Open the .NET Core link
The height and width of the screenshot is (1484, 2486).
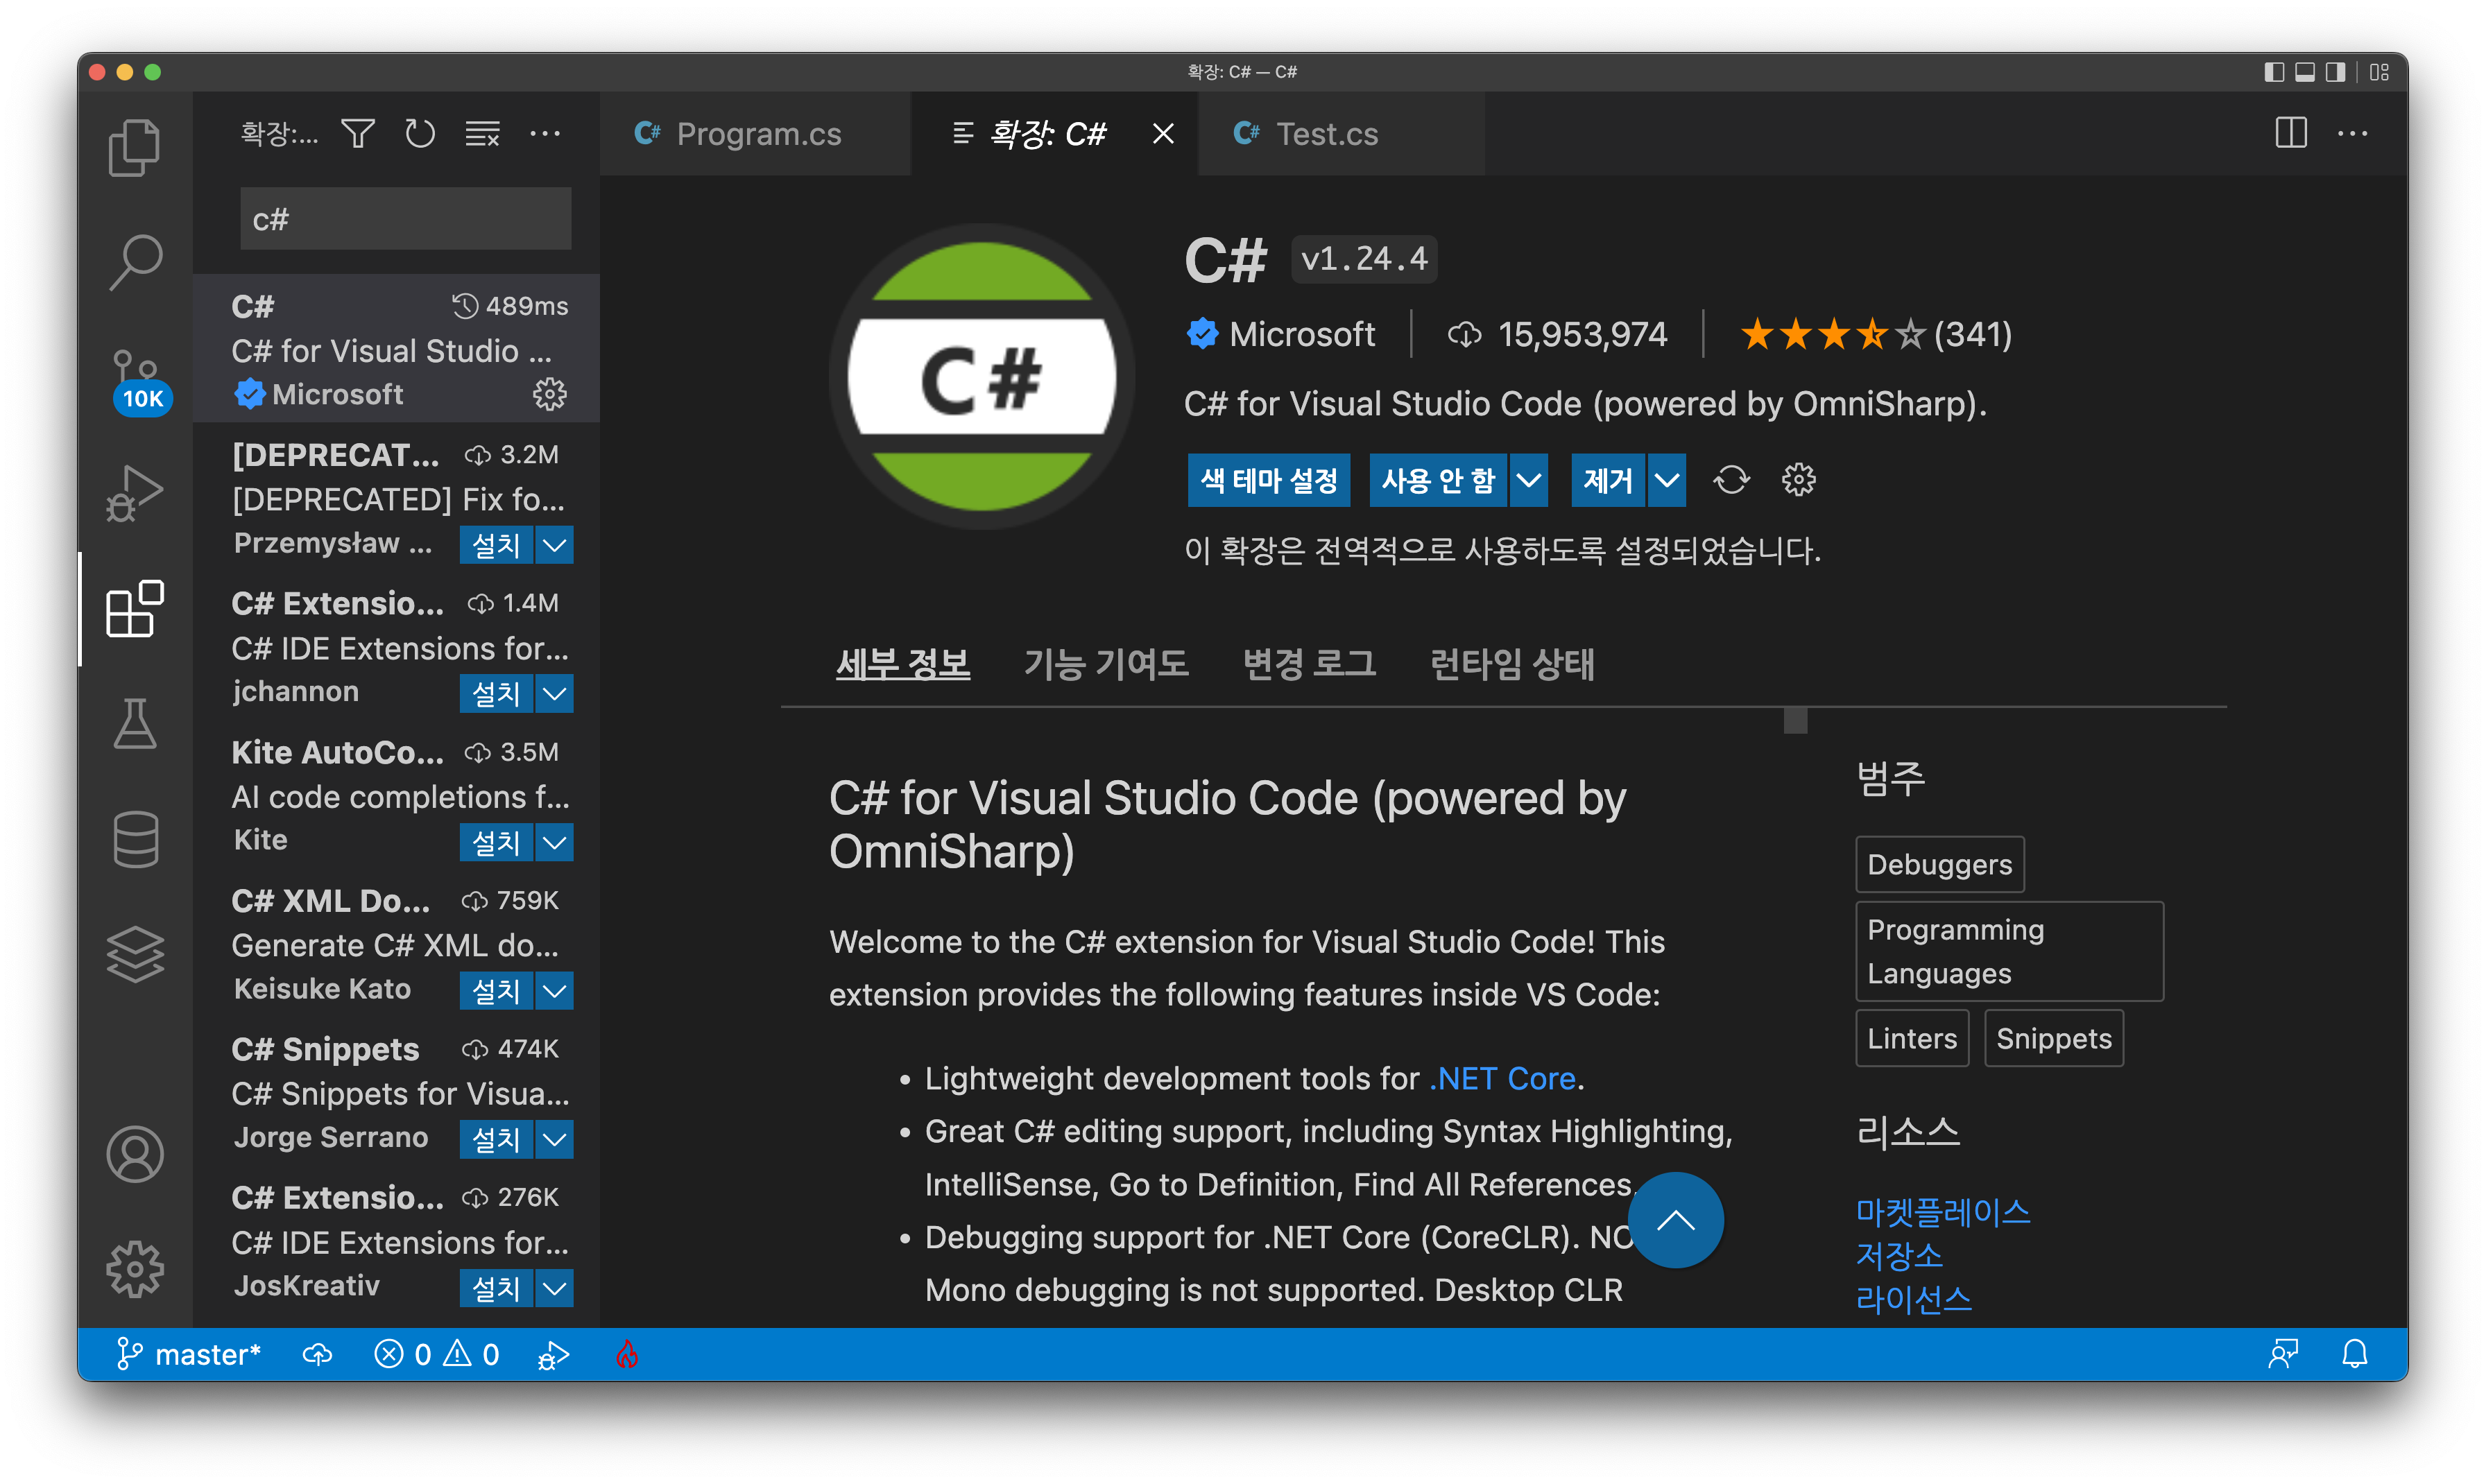(1502, 1078)
